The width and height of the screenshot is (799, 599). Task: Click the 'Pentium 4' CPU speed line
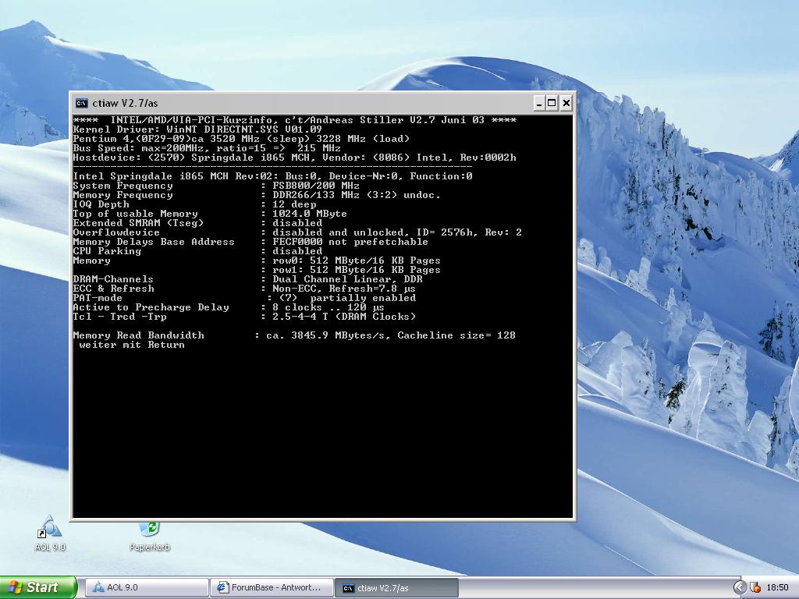click(x=241, y=139)
